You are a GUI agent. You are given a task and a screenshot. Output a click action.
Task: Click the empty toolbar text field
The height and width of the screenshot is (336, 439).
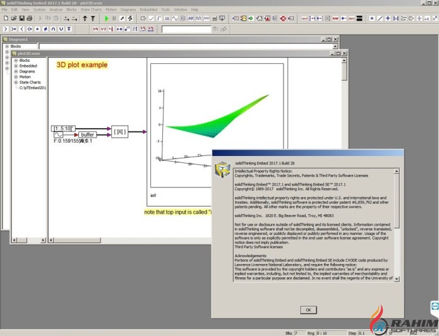coord(186,29)
